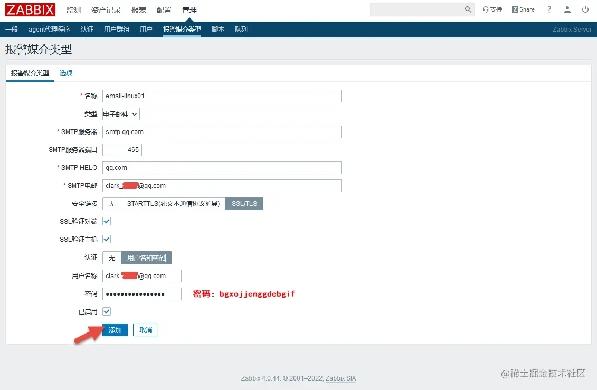This screenshot has width=597, height=390.
Task: Open the 类型 dropdown showing 电子邮件
Action: coord(121,113)
